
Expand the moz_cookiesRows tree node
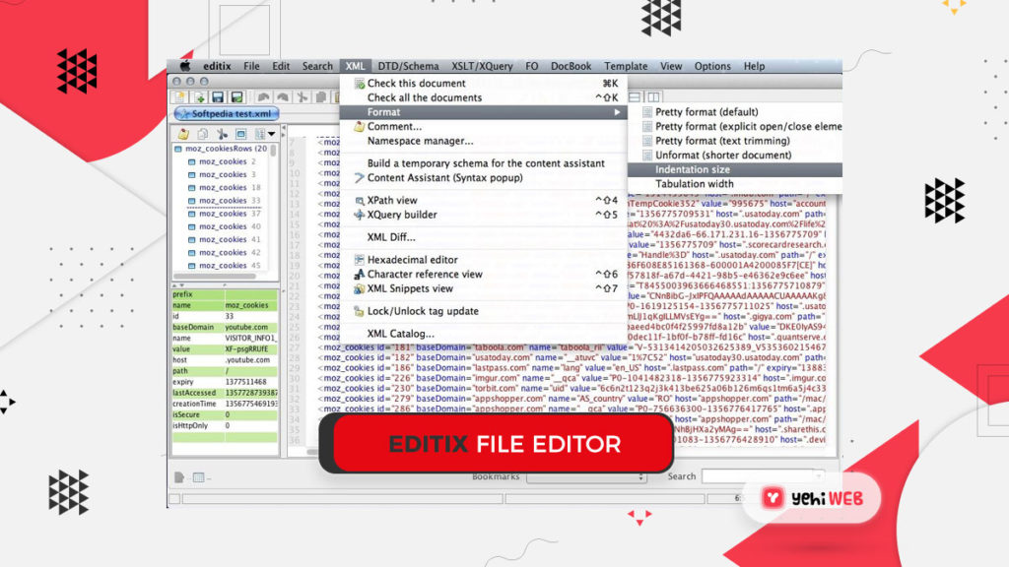tap(178, 149)
